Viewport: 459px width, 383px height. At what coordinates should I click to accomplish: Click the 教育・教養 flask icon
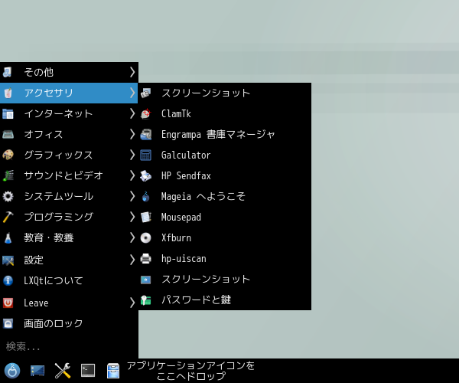click(x=8, y=237)
